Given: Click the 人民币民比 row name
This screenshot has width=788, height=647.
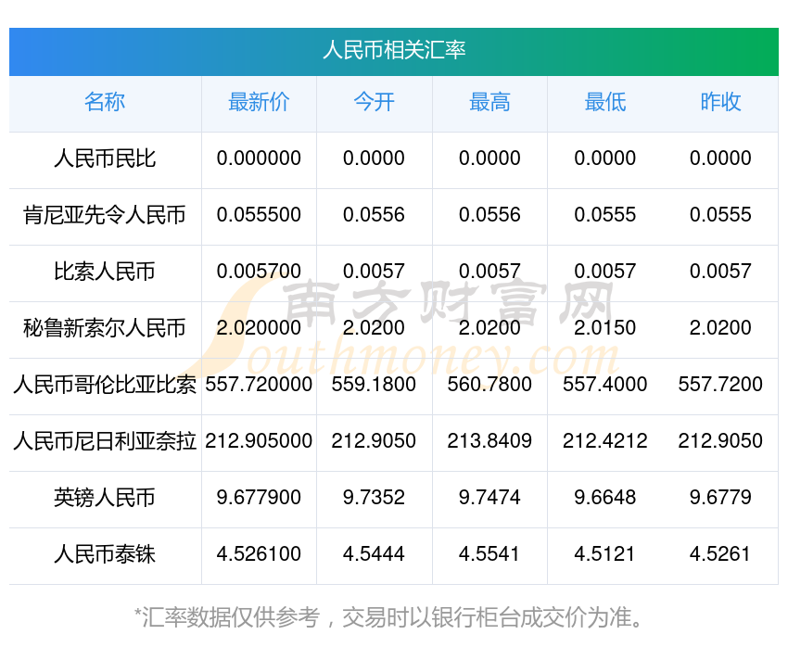Looking at the screenshot, I should pyautogui.click(x=105, y=159).
